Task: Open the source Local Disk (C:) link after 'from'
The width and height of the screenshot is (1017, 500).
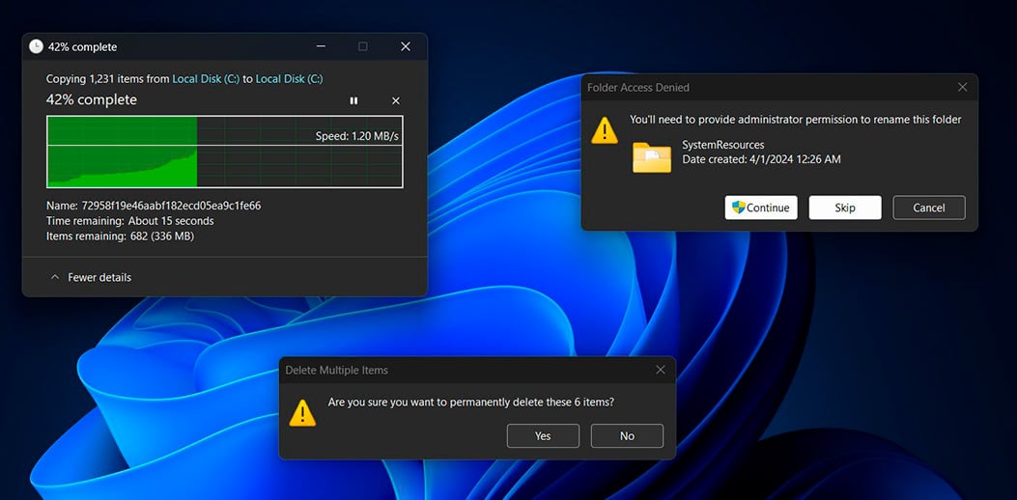Action: tap(206, 79)
